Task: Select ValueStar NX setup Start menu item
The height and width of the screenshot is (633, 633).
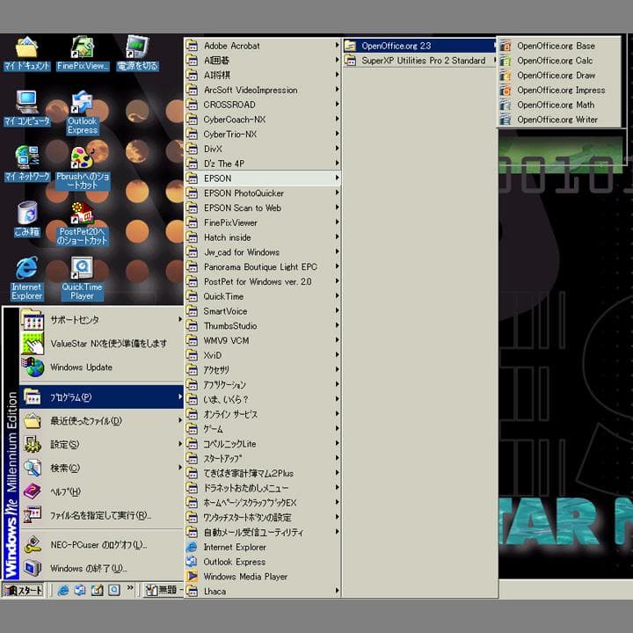Action: [x=101, y=344]
